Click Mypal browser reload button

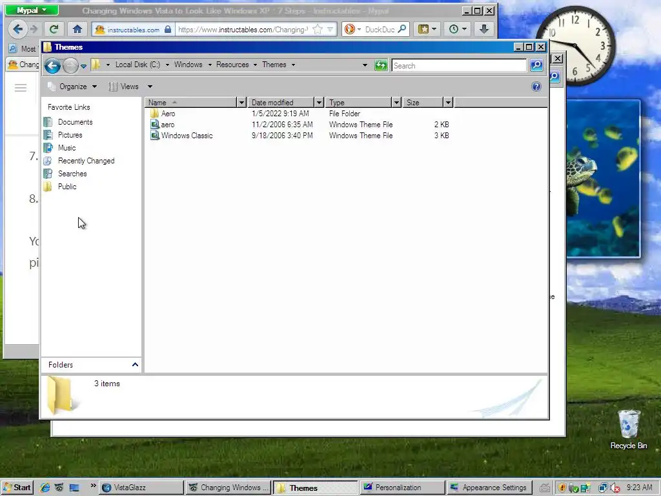54,29
